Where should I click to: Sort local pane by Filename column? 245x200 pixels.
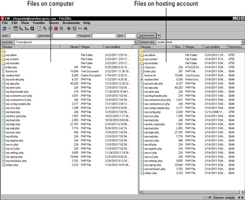pyautogui.click(x=30, y=47)
